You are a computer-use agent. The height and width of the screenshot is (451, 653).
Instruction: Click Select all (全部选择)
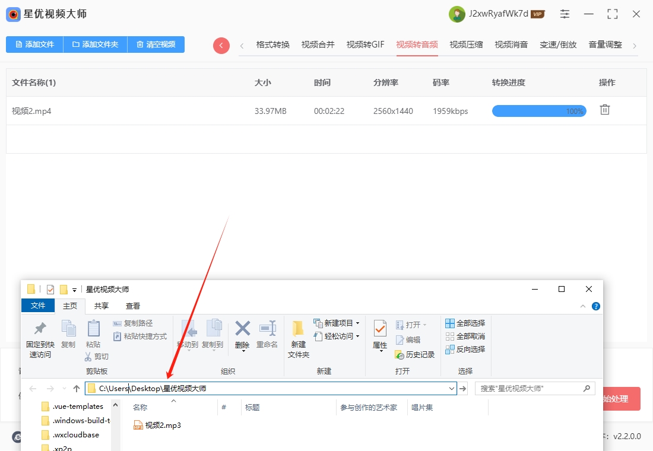tap(465, 323)
